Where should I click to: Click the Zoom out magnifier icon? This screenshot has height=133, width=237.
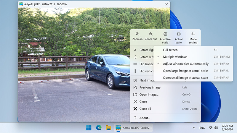point(151,34)
